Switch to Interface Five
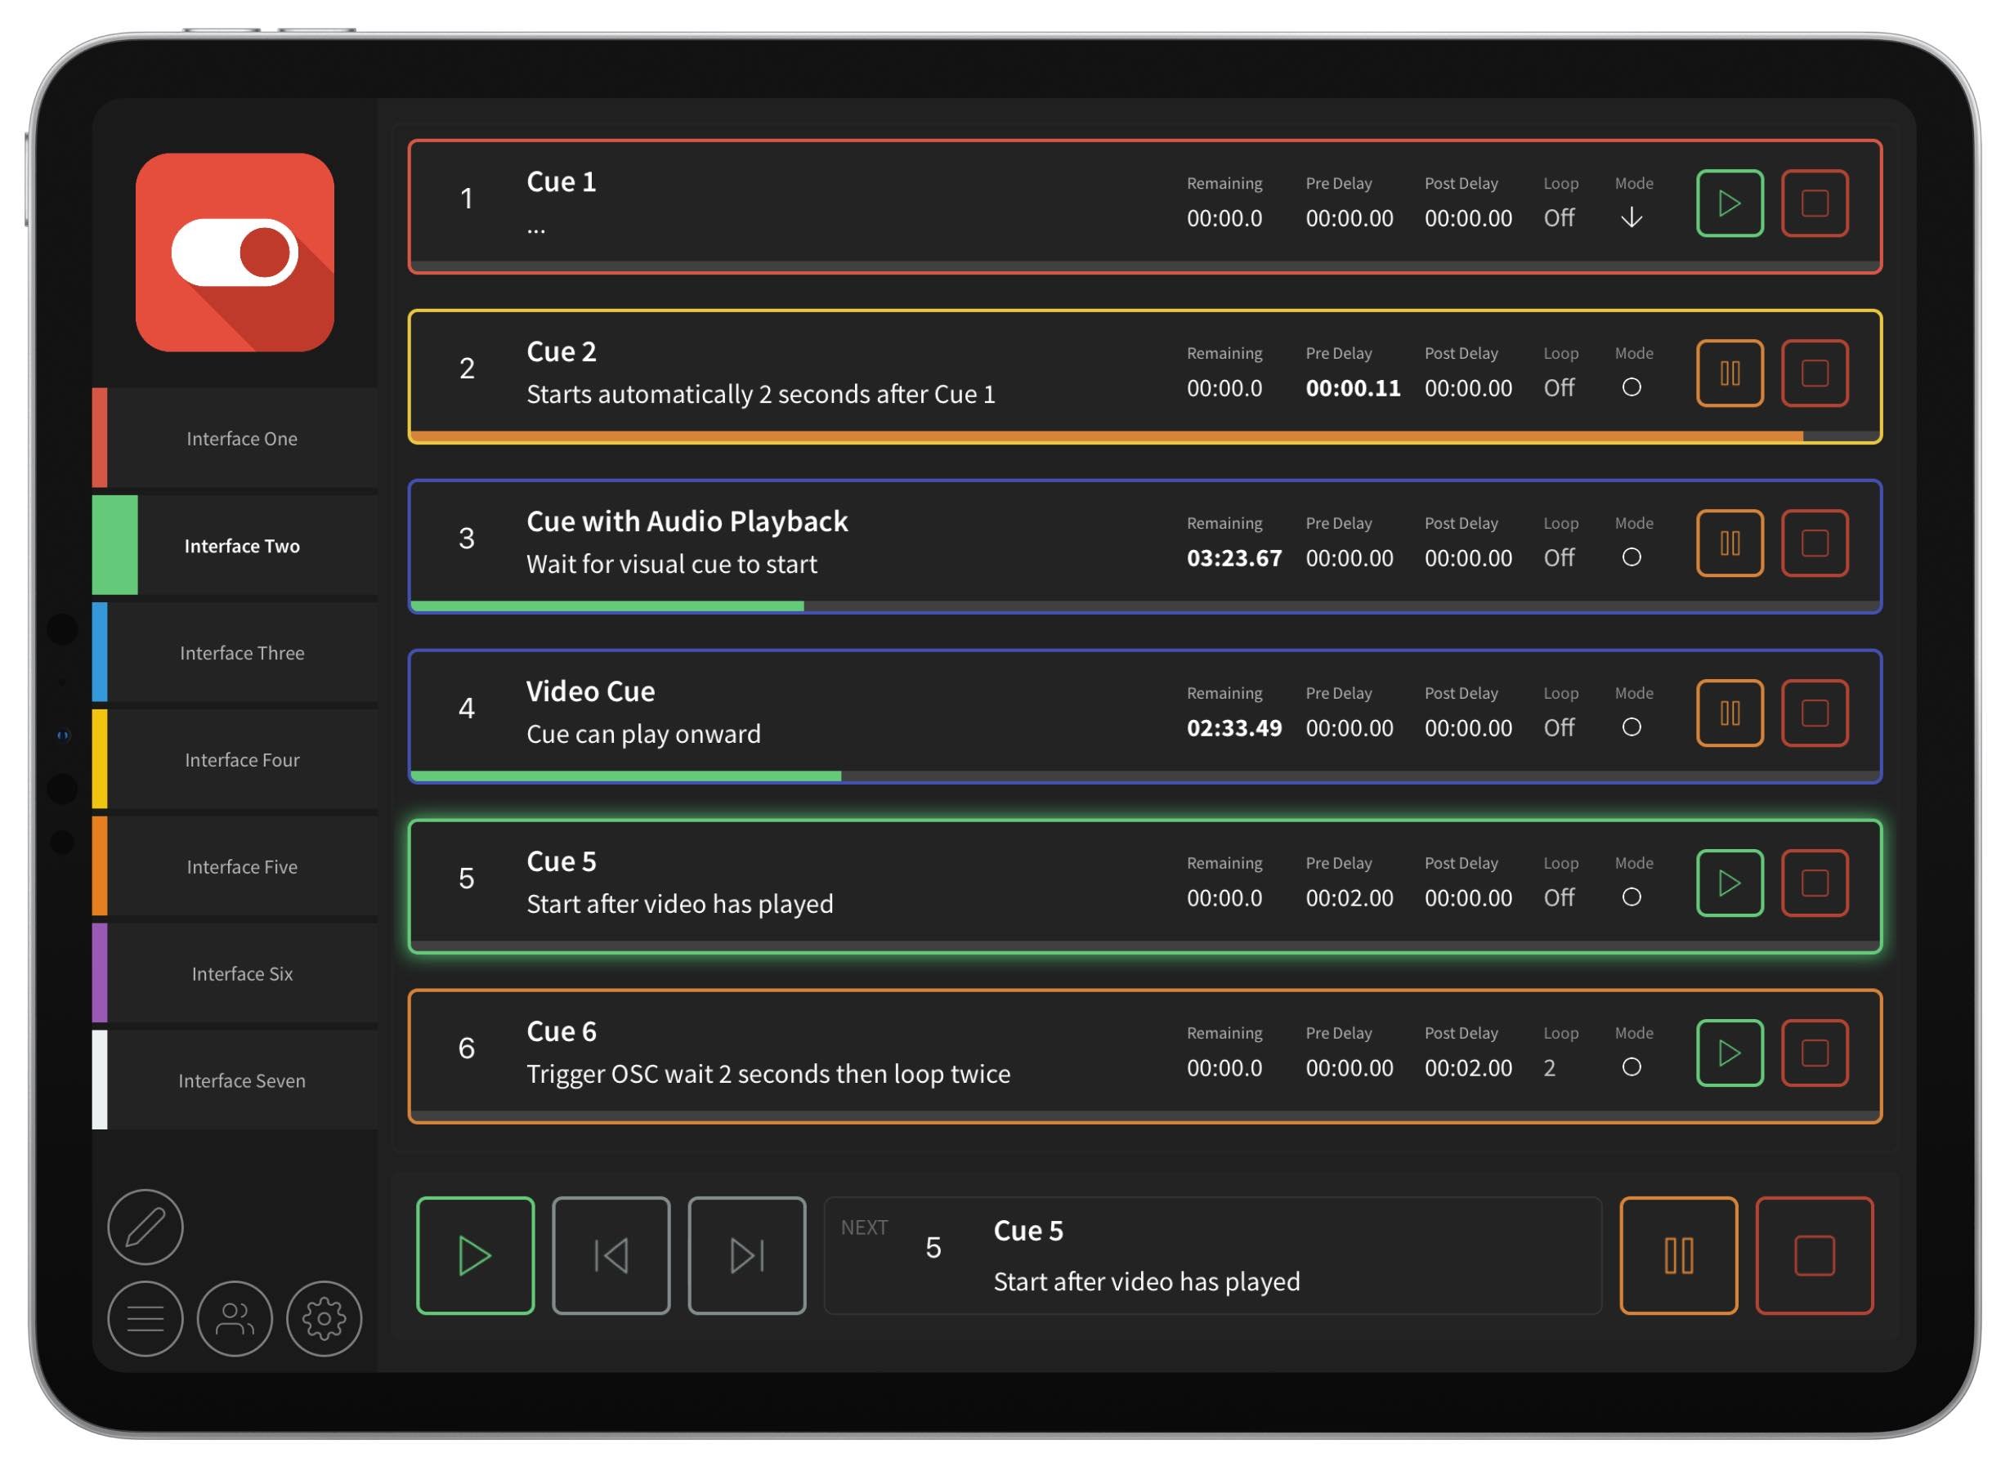 point(235,866)
